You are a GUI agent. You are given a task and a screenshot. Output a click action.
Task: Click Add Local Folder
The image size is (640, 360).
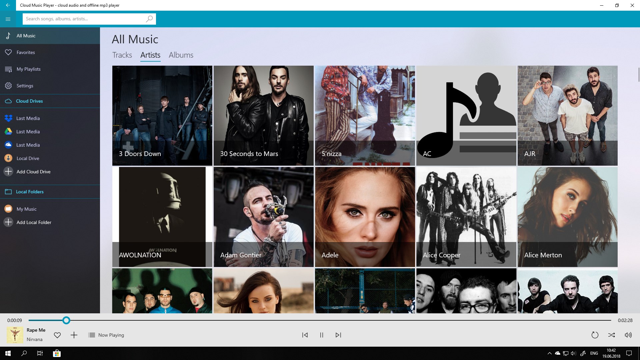click(34, 222)
